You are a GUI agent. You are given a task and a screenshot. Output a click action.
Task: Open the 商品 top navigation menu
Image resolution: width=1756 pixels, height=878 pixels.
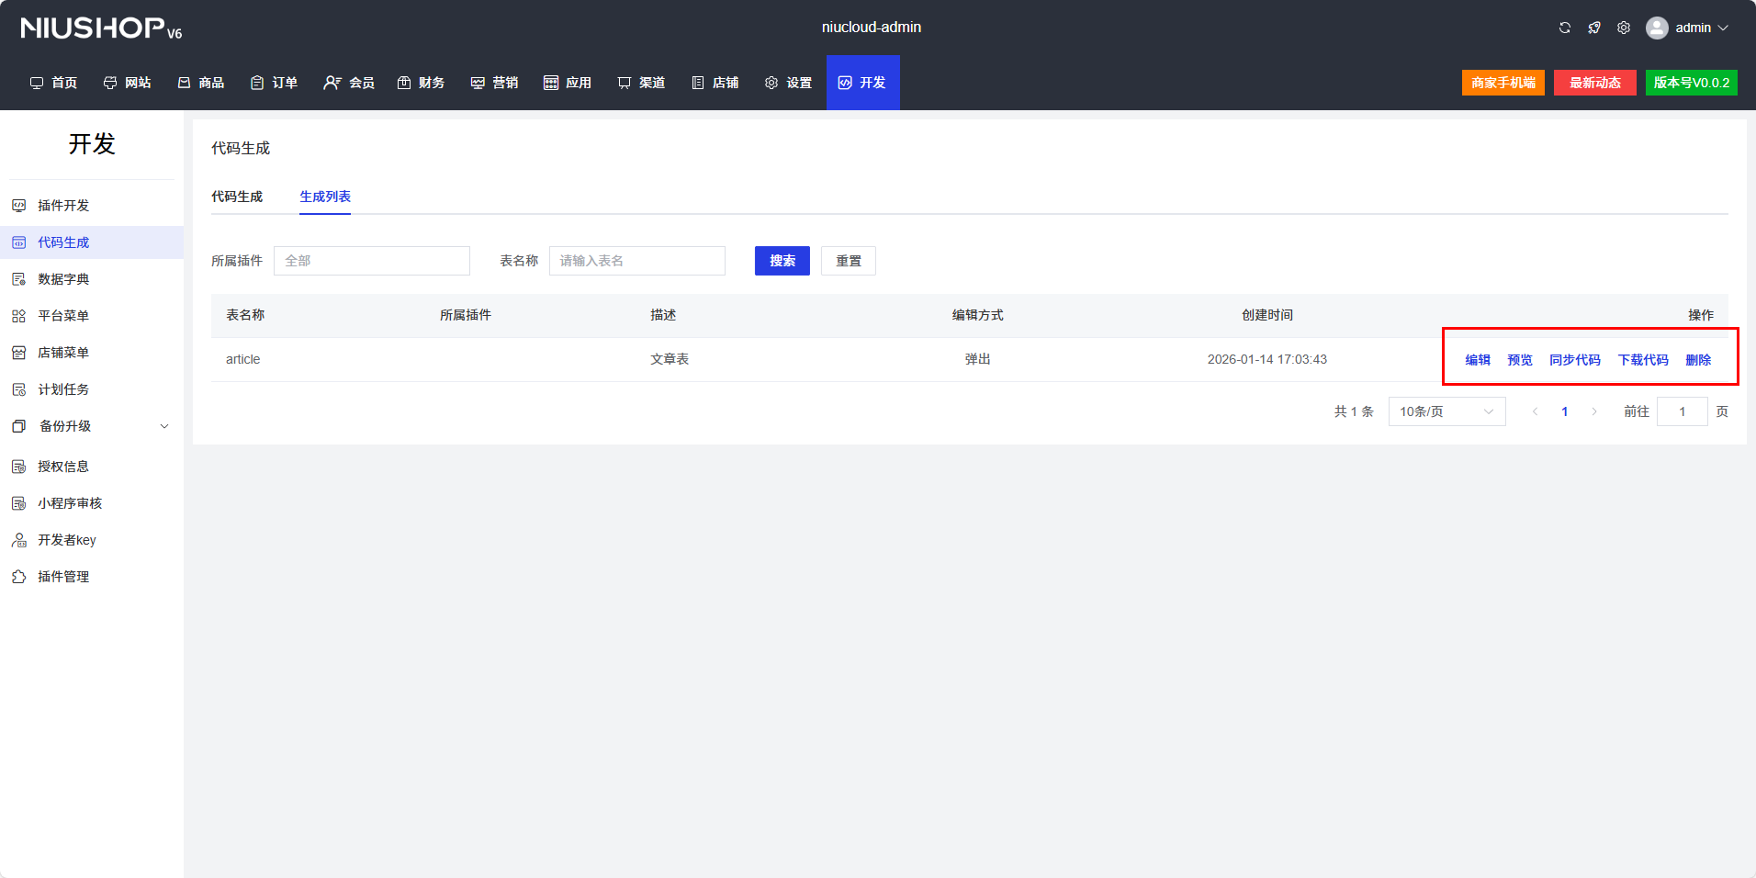[x=201, y=83]
